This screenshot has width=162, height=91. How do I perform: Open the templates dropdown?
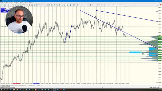point(74,5)
